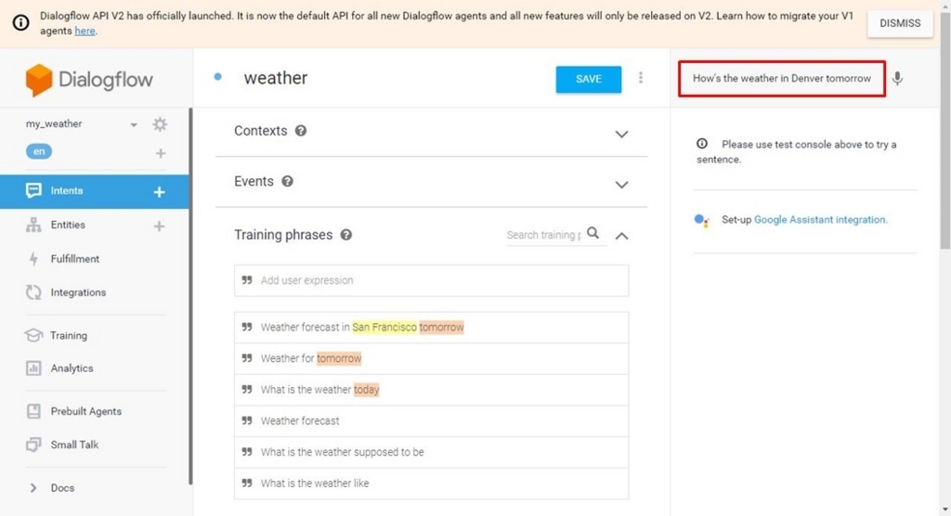Select 'What is the weather supposed to be'
This screenshot has width=951, height=516.
[431, 452]
